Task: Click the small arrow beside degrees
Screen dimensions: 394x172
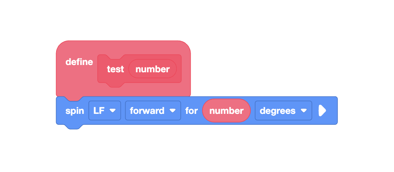Action: [304, 111]
